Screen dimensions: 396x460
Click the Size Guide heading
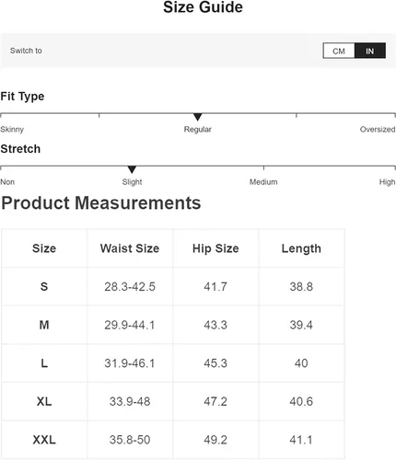click(x=203, y=7)
